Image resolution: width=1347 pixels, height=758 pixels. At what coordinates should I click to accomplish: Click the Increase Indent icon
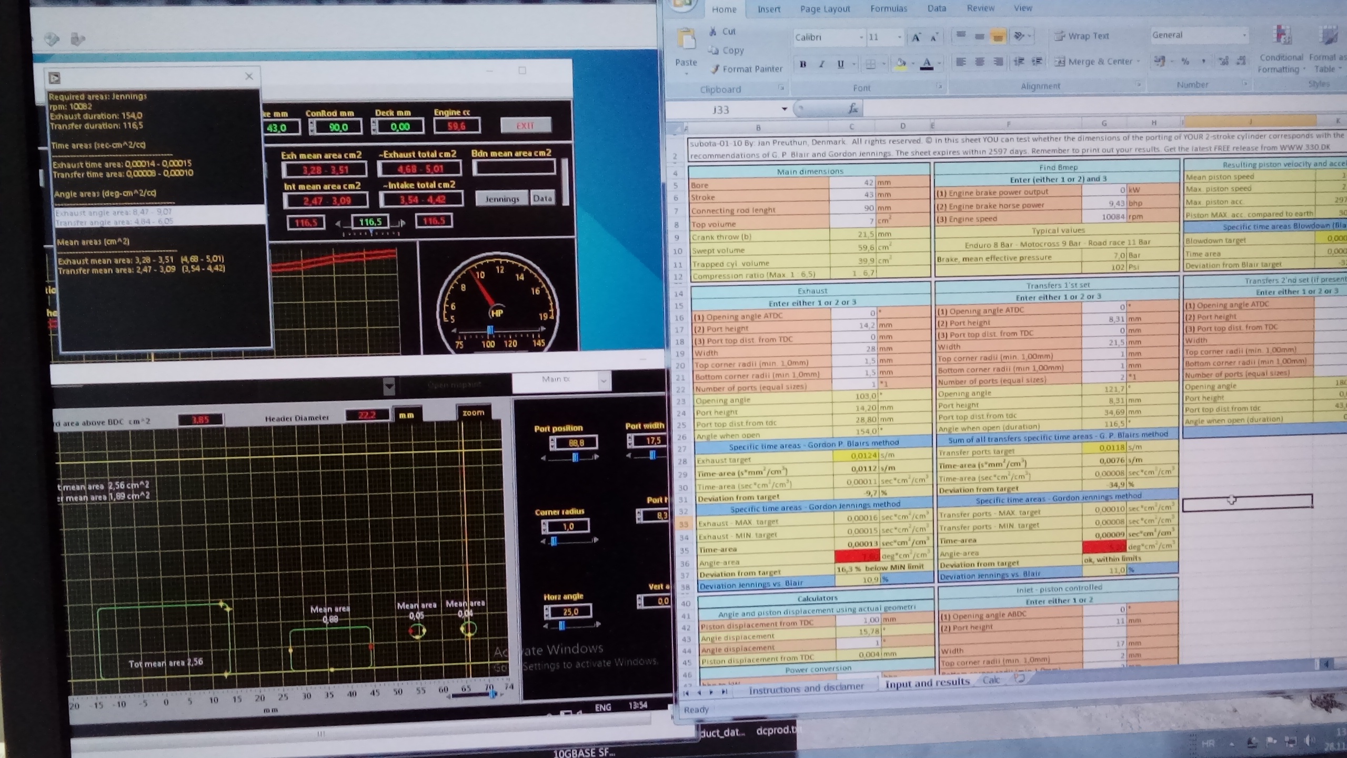click(x=1037, y=62)
